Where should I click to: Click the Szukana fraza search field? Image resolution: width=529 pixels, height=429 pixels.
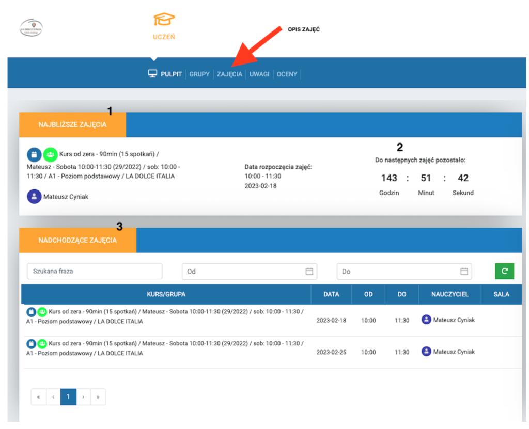(95, 271)
